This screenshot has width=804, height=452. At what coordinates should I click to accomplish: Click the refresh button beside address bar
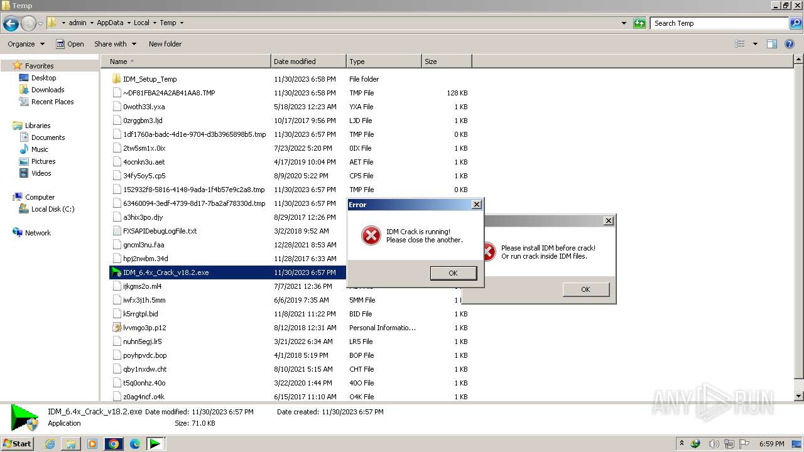pos(639,23)
